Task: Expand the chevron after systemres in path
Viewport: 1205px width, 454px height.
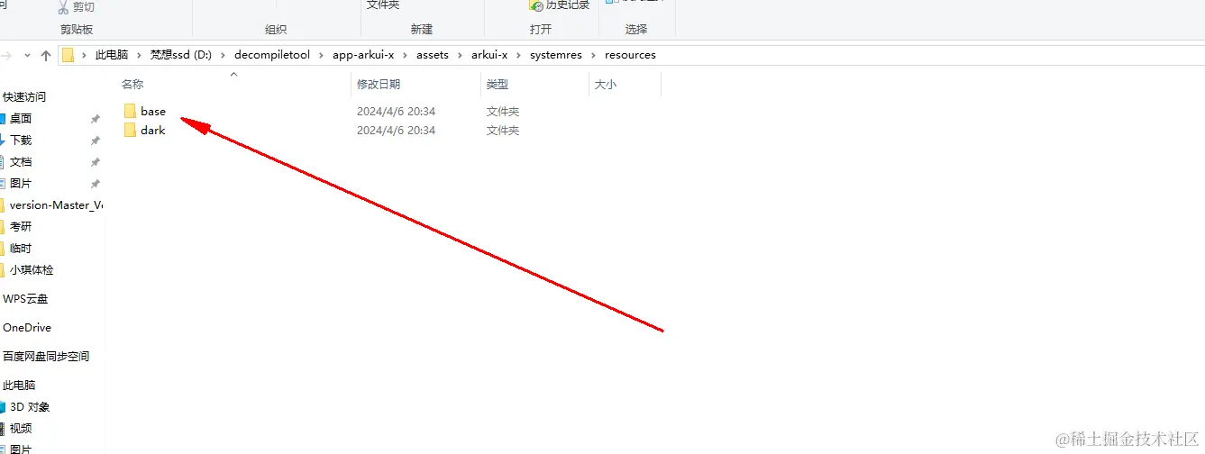Action: [x=595, y=55]
